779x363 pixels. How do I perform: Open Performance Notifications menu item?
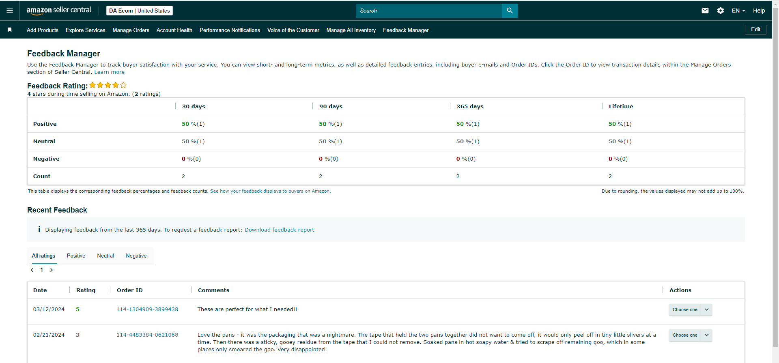click(230, 30)
